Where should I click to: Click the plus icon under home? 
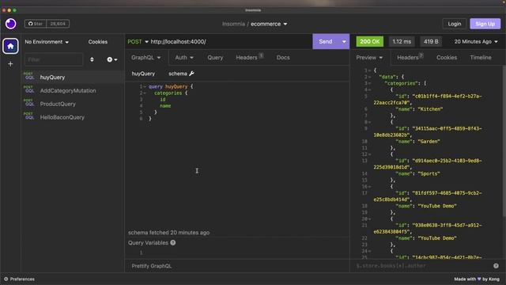[10, 64]
